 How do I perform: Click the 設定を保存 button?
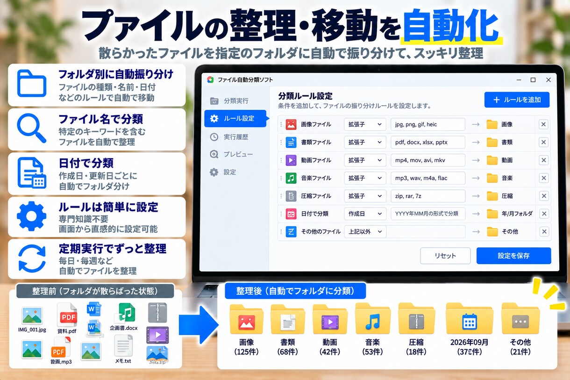tap(513, 256)
